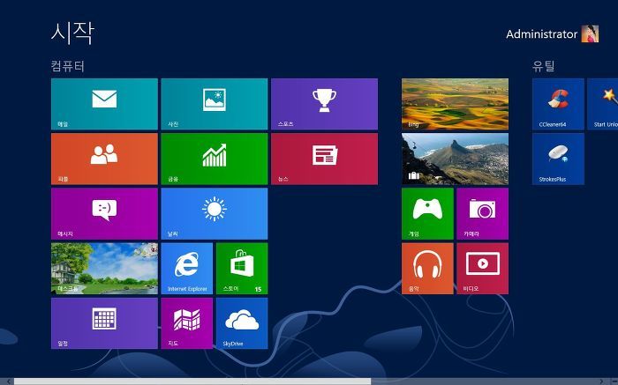Viewport: 618px width, 385px height.
Task: Open the SkyDrive cloud tile
Action: point(242,323)
